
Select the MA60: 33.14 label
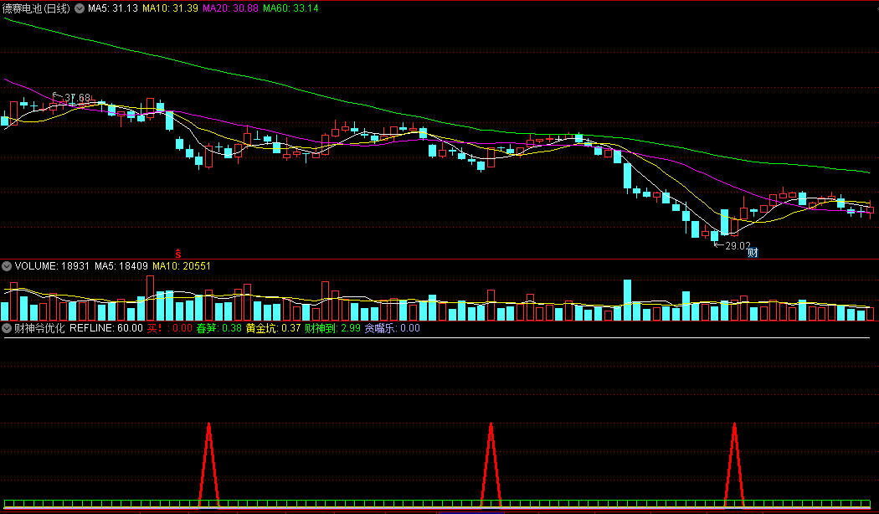coord(290,8)
